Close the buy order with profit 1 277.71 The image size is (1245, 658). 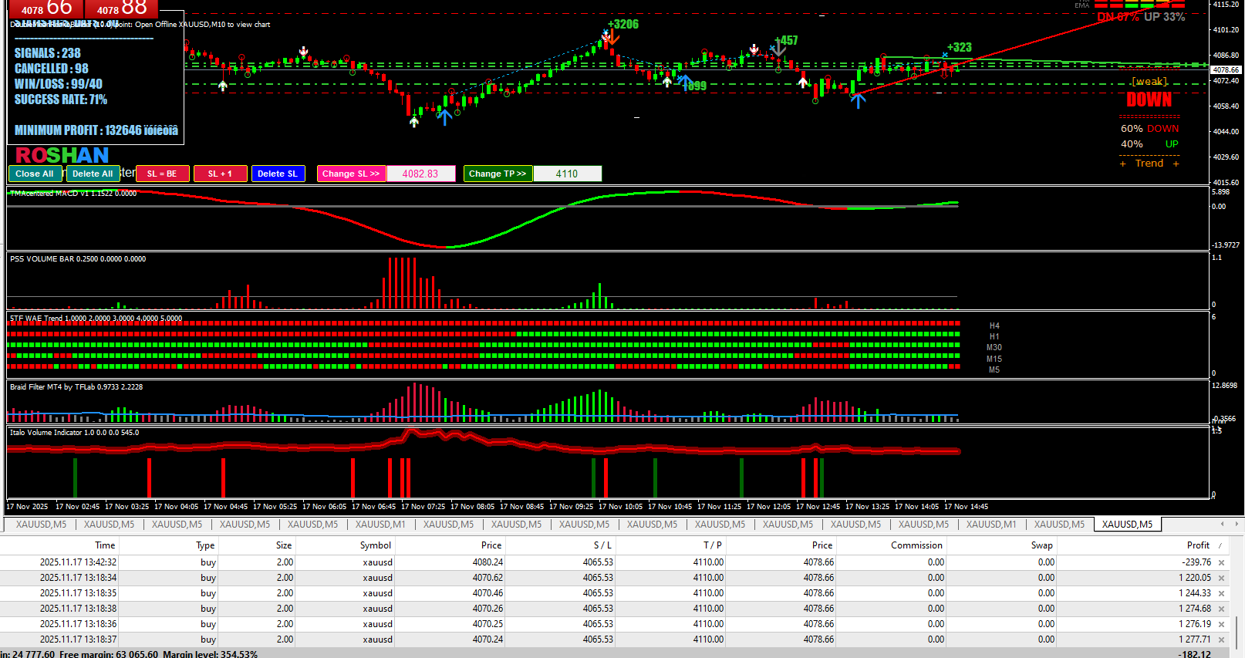[x=1221, y=640]
